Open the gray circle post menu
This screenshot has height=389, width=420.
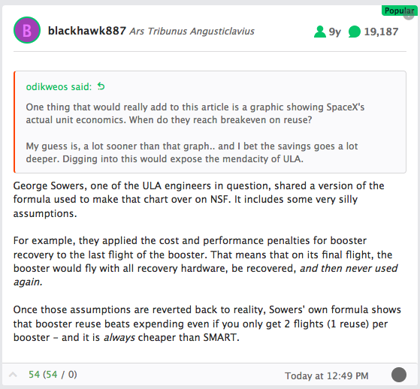399,375
